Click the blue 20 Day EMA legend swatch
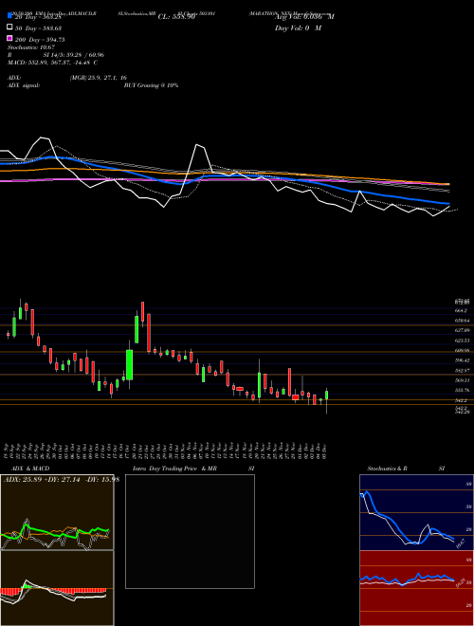 [10, 16]
